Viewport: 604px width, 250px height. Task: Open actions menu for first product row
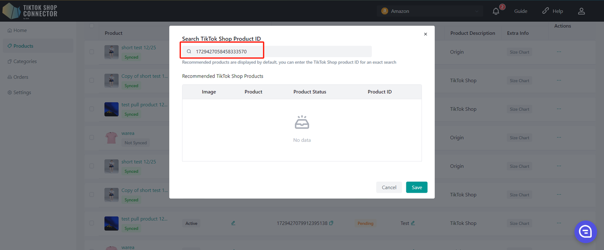coord(559,52)
